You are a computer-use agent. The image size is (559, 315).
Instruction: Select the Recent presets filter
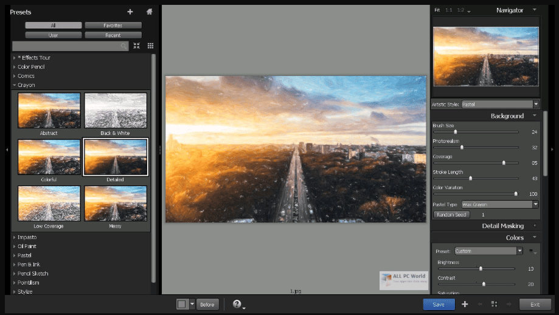(x=113, y=35)
